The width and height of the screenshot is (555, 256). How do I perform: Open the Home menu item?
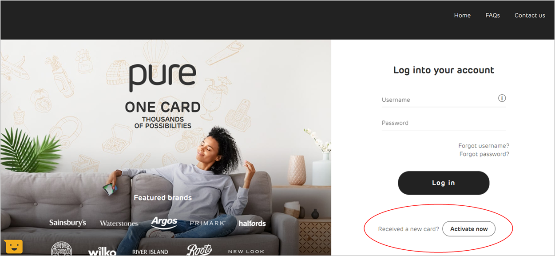(x=462, y=15)
